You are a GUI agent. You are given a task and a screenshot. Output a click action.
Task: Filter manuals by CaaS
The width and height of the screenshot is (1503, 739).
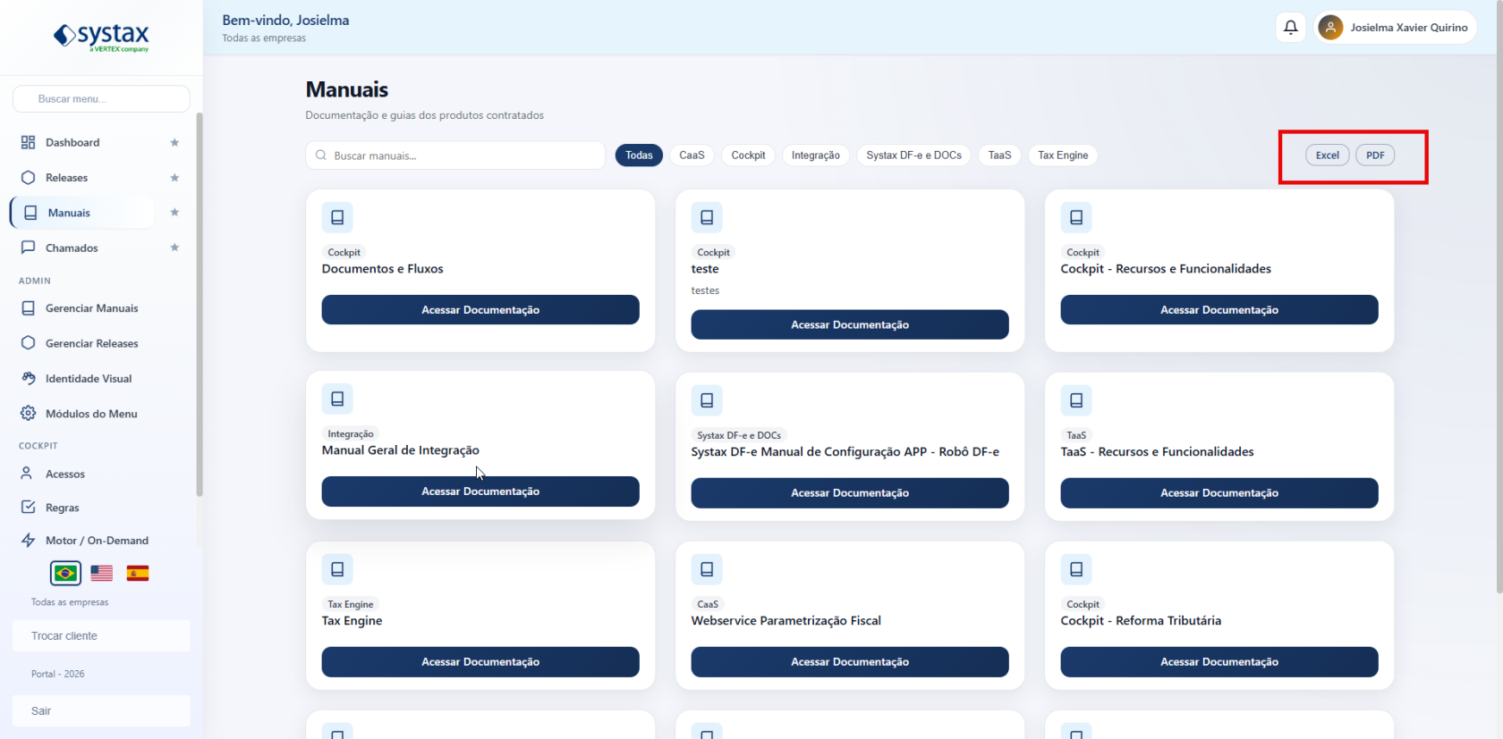tap(692, 155)
